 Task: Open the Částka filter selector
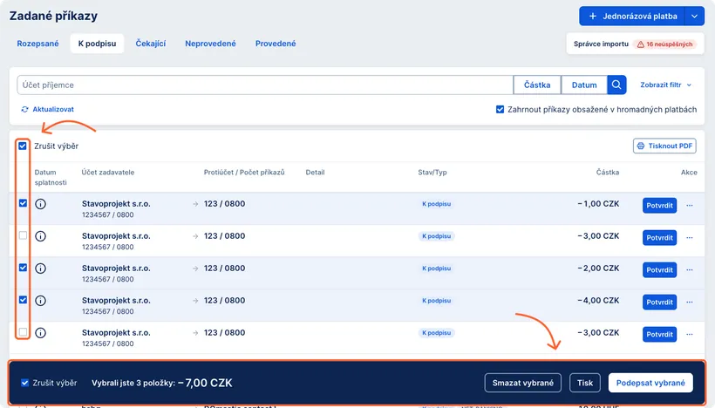[537, 85]
